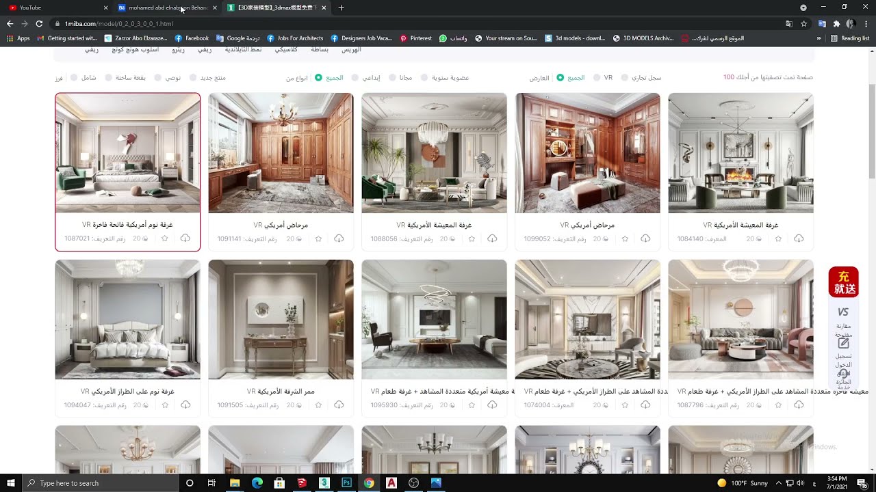Choose the بساطة style category
876x492 pixels.
pyautogui.click(x=320, y=51)
